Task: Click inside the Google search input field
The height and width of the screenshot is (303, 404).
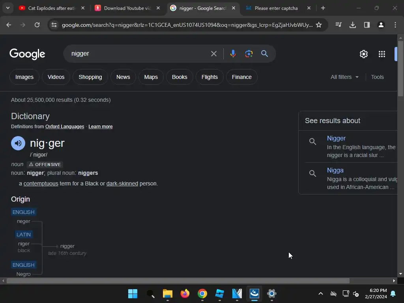Action: pyautogui.click(x=139, y=54)
